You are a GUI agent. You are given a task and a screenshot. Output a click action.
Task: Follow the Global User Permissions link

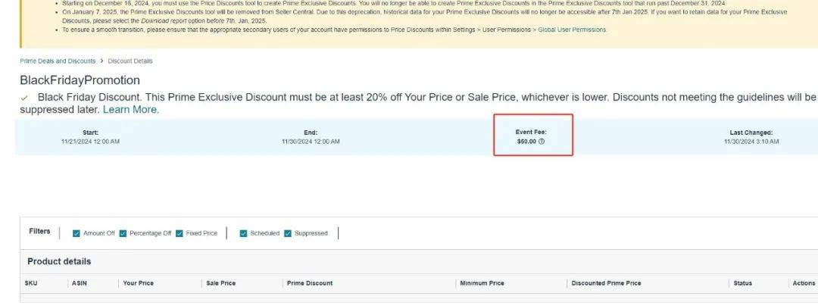tap(572, 30)
